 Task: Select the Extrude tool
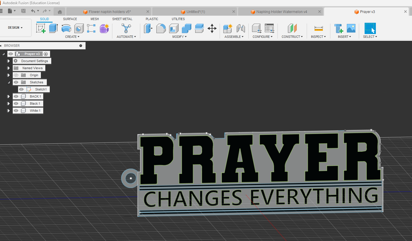coord(53,29)
